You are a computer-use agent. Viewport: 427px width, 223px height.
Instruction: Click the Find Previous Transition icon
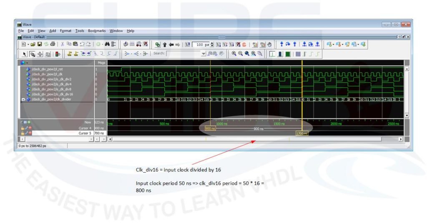[x=83, y=54]
